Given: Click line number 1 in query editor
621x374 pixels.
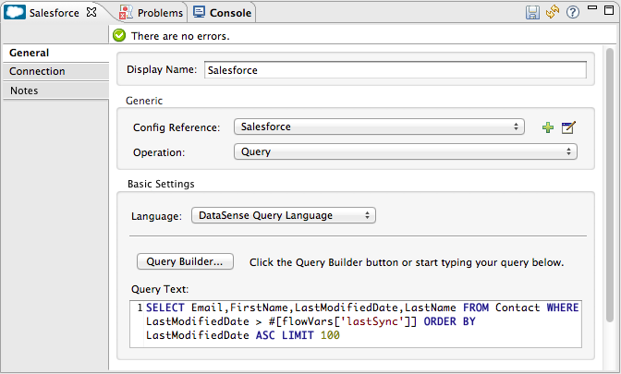Looking at the screenshot, I should [140, 308].
